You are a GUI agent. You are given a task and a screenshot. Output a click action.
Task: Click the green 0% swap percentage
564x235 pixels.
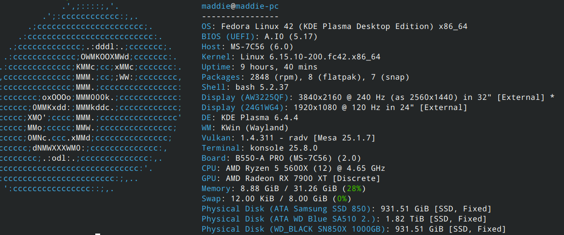point(341,199)
